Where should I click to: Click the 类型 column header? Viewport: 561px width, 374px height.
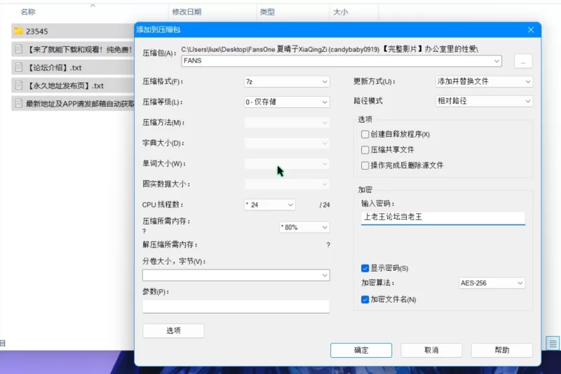[267, 12]
